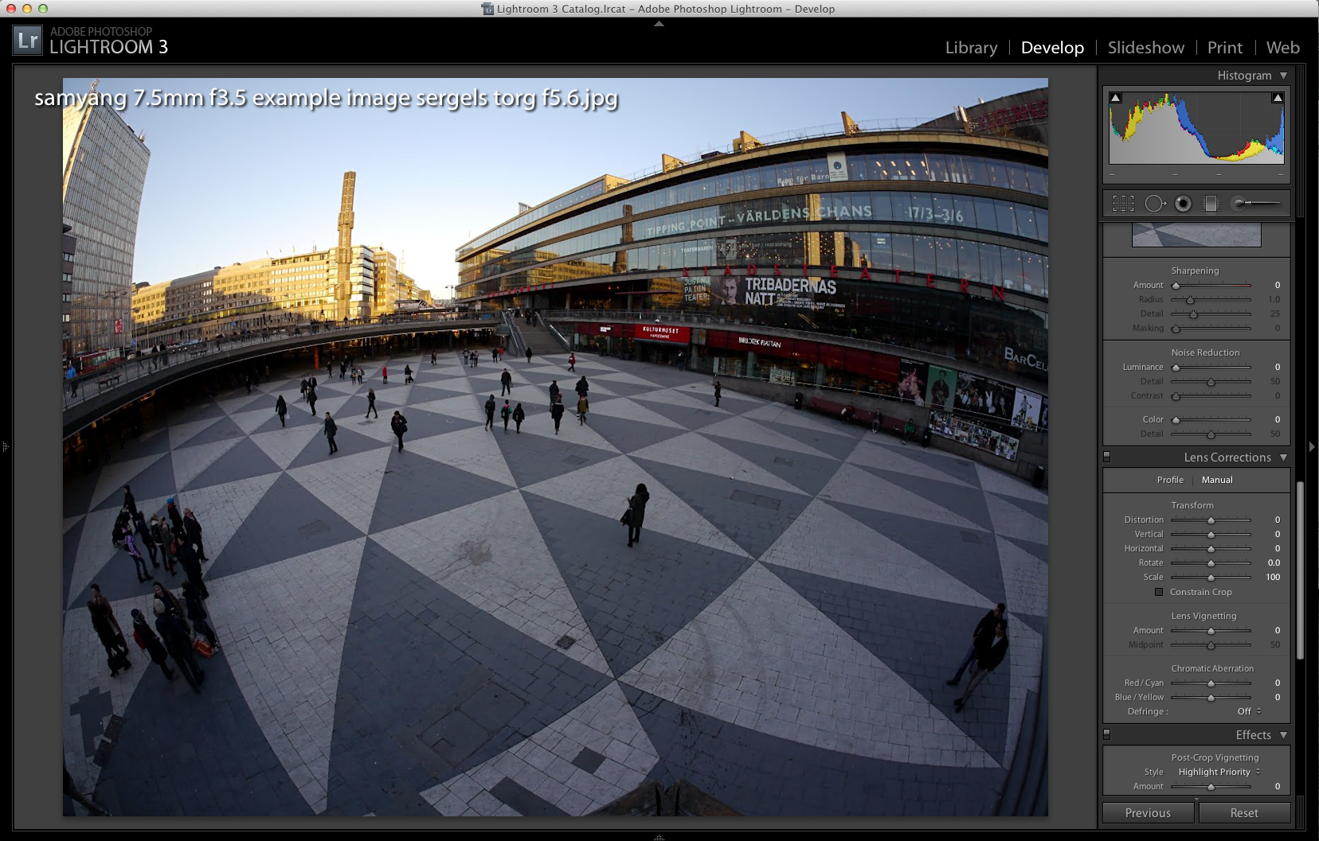
Task: Hide the top module picker panel arrow
Action: coord(659,24)
